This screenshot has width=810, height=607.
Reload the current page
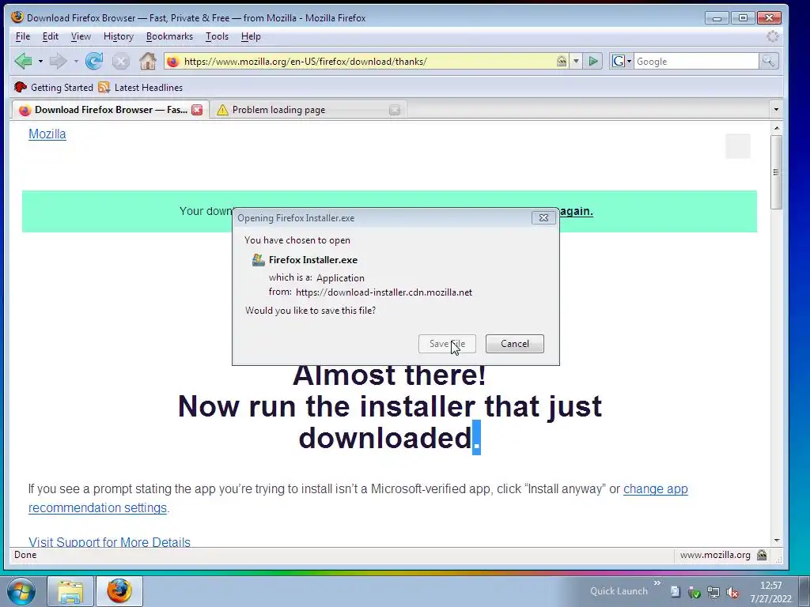94,62
